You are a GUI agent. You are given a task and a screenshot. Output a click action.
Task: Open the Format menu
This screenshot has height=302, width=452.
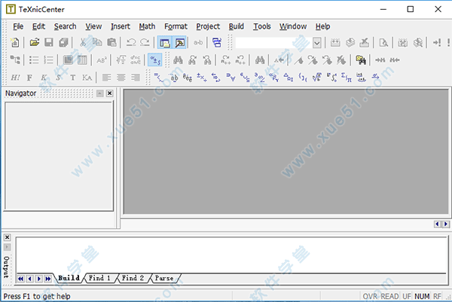coord(176,26)
